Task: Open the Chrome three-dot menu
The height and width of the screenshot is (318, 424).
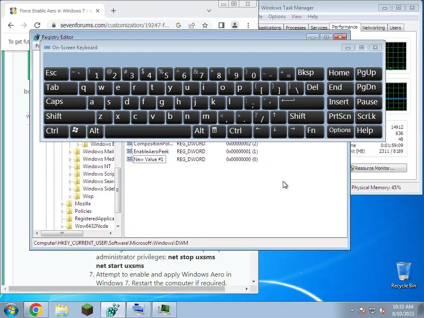Action: tap(248, 25)
